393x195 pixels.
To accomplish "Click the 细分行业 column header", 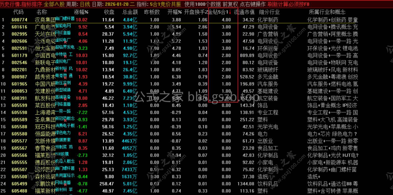I will (269, 12).
